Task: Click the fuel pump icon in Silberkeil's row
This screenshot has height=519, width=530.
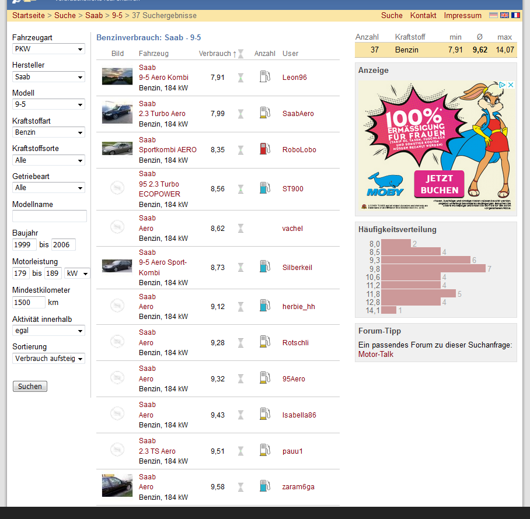Action: pyautogui.click(x=265, y=266)
